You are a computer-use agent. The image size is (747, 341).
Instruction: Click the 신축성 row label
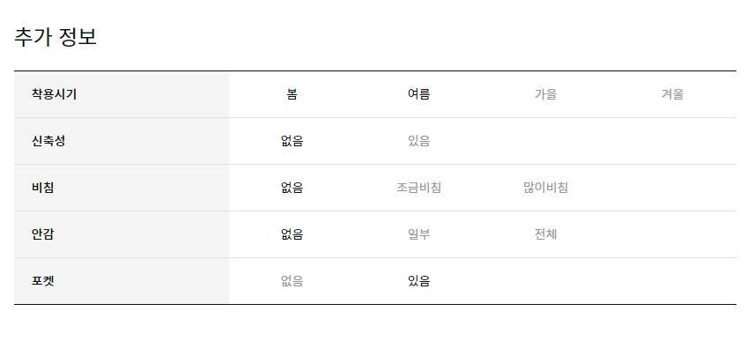coord(48,141)
